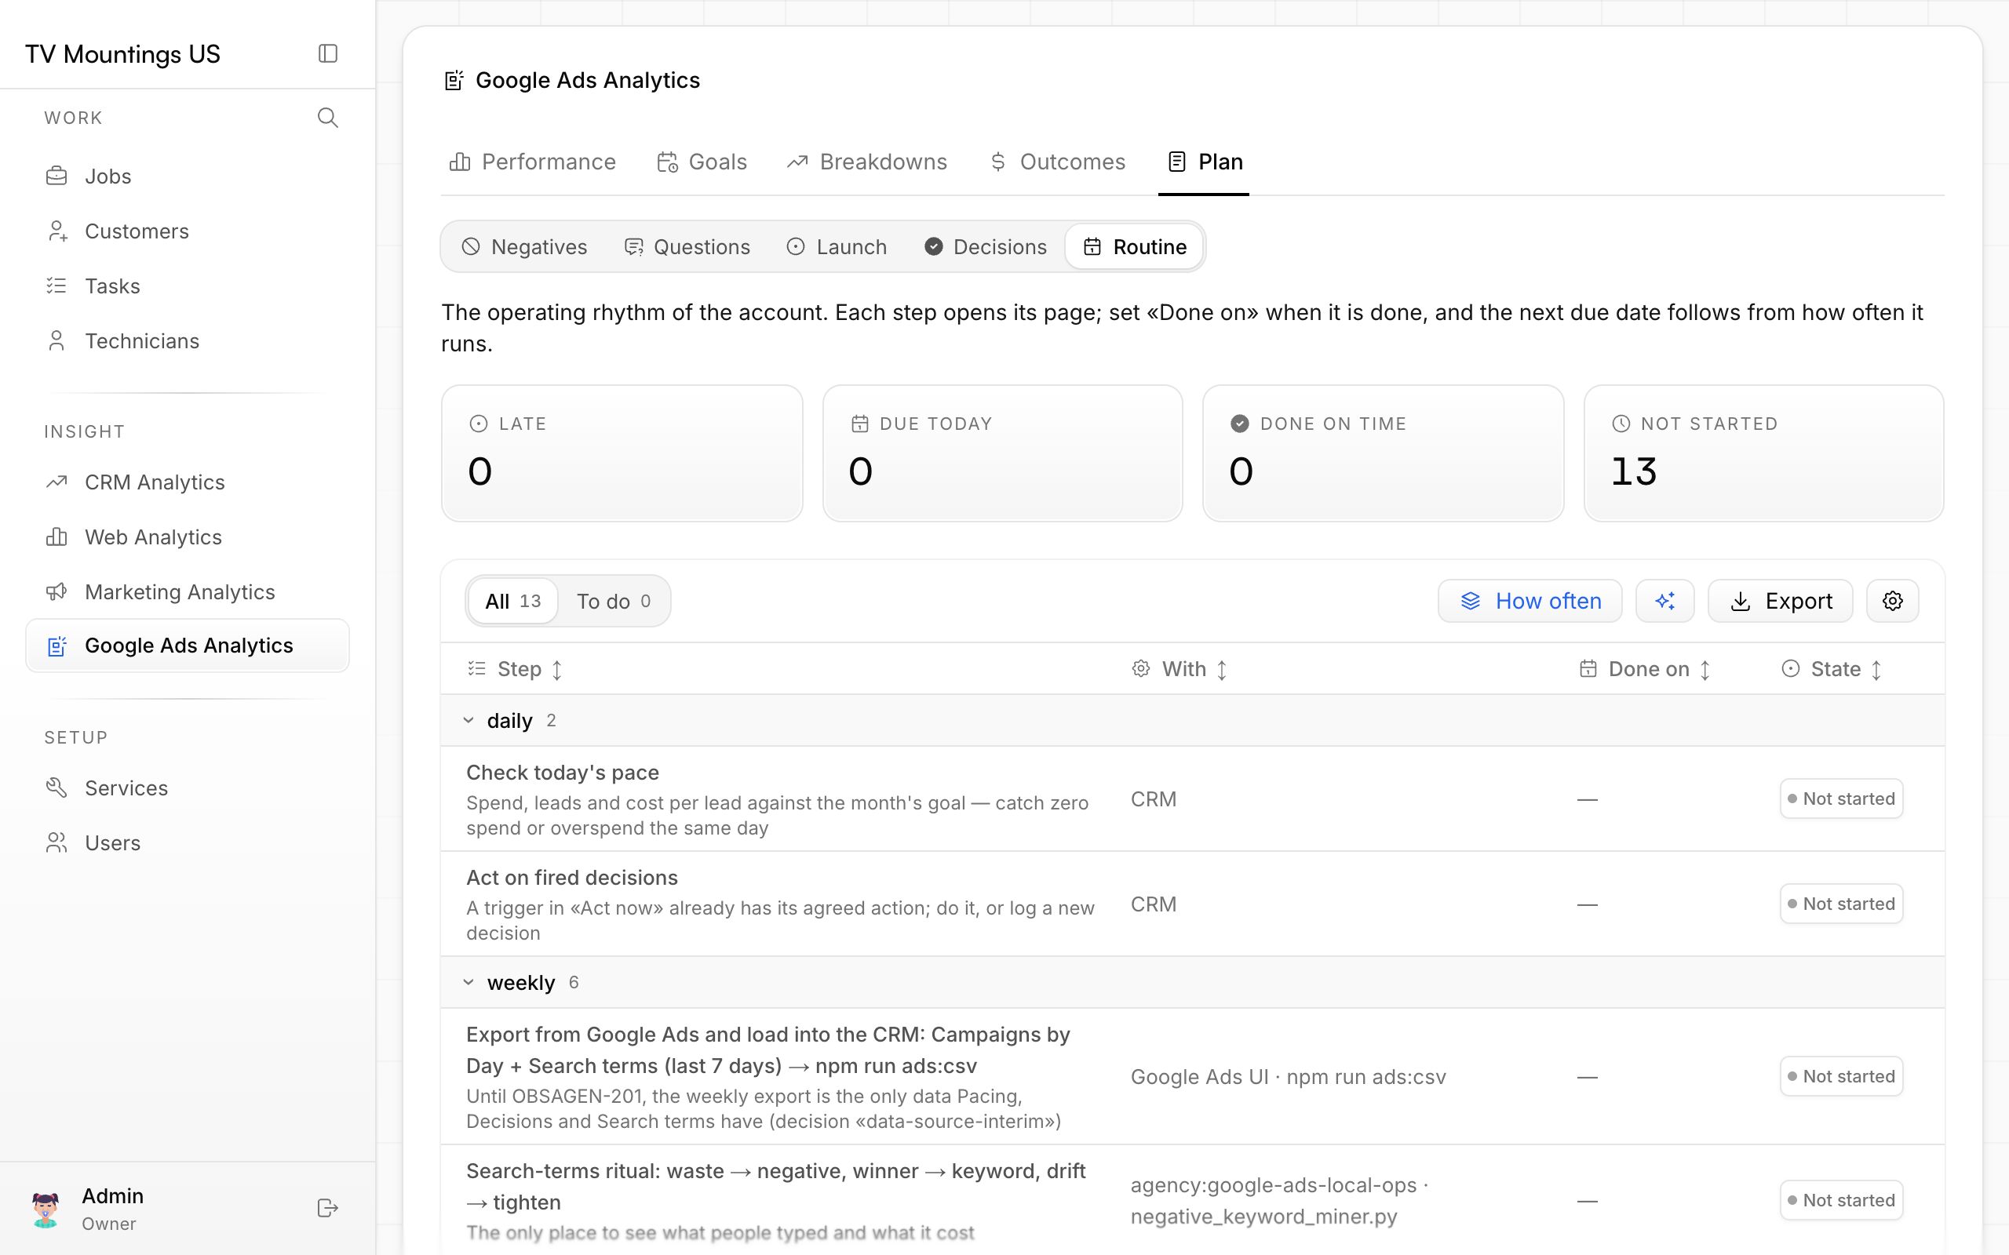Click the sparkle AI icon button
This screenshot has width=2009, height=1255.
click(1664, 601)
